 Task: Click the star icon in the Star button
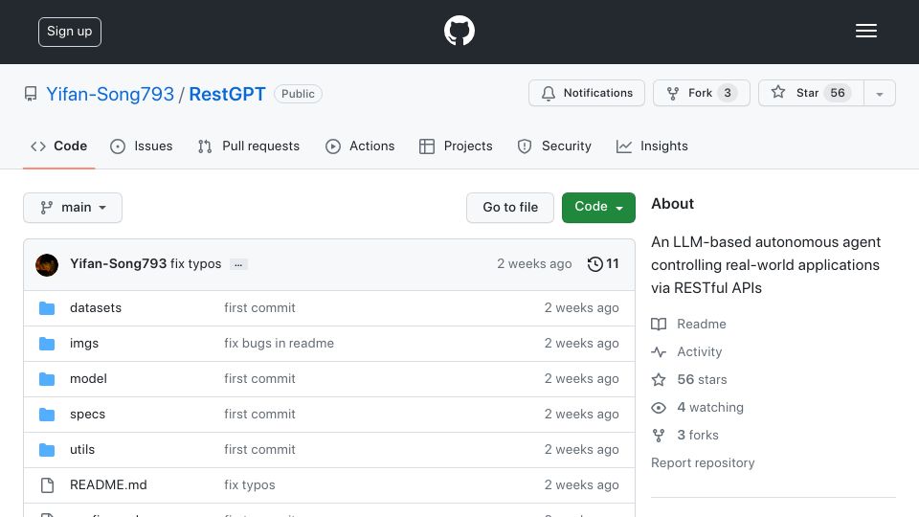coord(777,92)
